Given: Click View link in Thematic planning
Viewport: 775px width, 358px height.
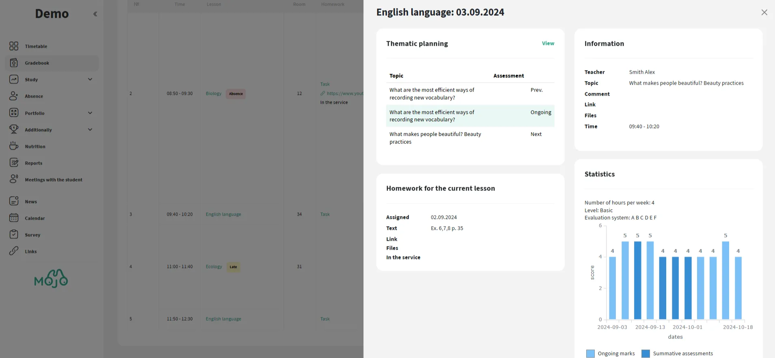Looking at the screenshot, I should tap(548, 43).
